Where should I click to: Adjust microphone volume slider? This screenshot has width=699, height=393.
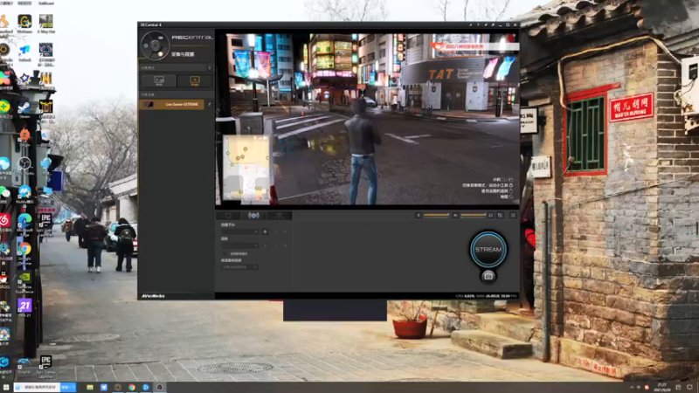(436, 215)
